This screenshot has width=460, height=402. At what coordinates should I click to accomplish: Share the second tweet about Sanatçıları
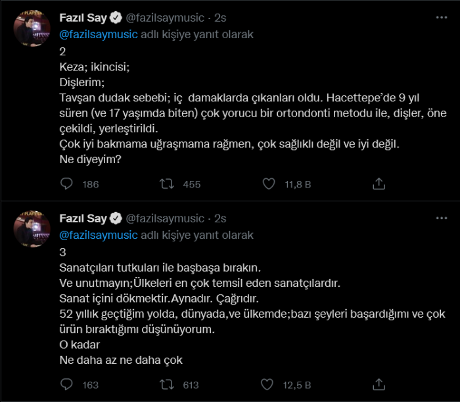click(379, 384)
